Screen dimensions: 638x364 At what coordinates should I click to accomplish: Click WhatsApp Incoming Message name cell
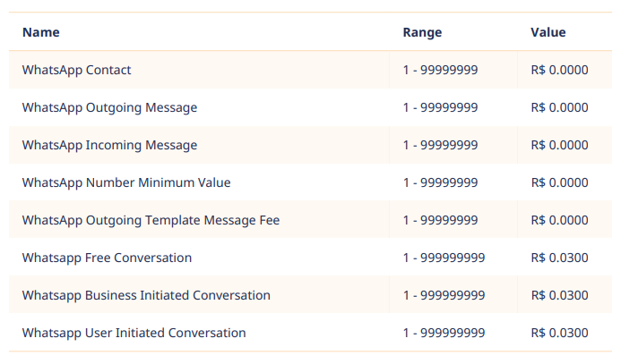[109, 145]
